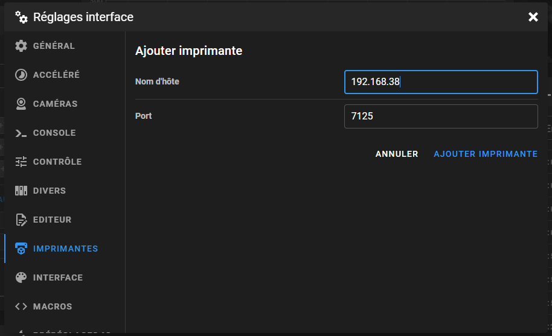Click into the Port field

[x=441, y=116]
